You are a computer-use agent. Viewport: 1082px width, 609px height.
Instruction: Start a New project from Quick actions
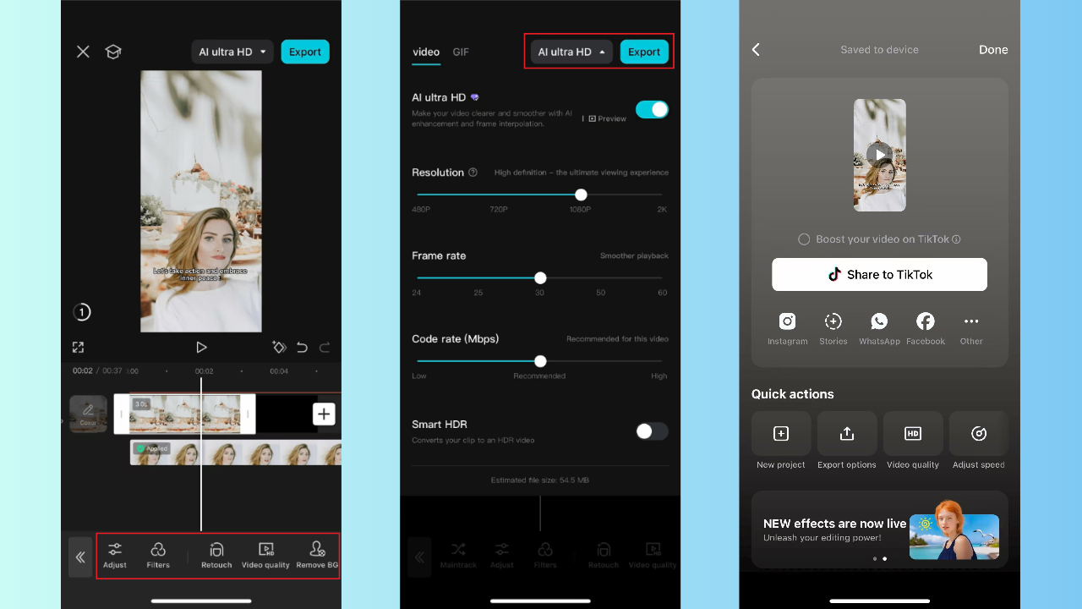781,440
